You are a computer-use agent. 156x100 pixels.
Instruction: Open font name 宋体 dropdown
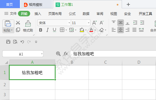coord(69,23)
